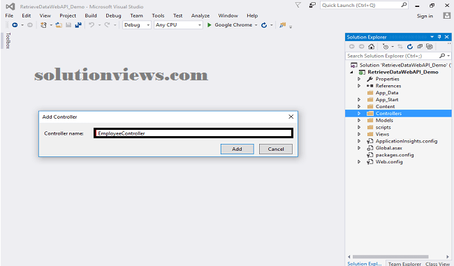Click the Sign in link
This screenshot has width=454, height=266.
[x=425, y=16]
